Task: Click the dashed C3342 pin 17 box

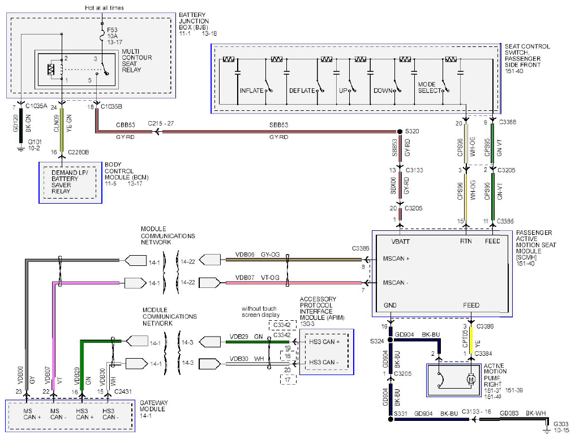Action: 288,380
